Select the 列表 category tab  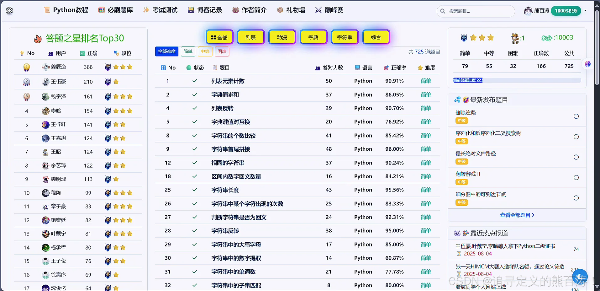tap(251, 37)
